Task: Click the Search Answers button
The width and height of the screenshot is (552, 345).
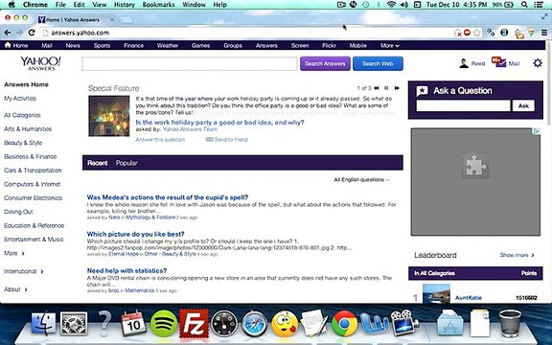Action: [325, 63]
